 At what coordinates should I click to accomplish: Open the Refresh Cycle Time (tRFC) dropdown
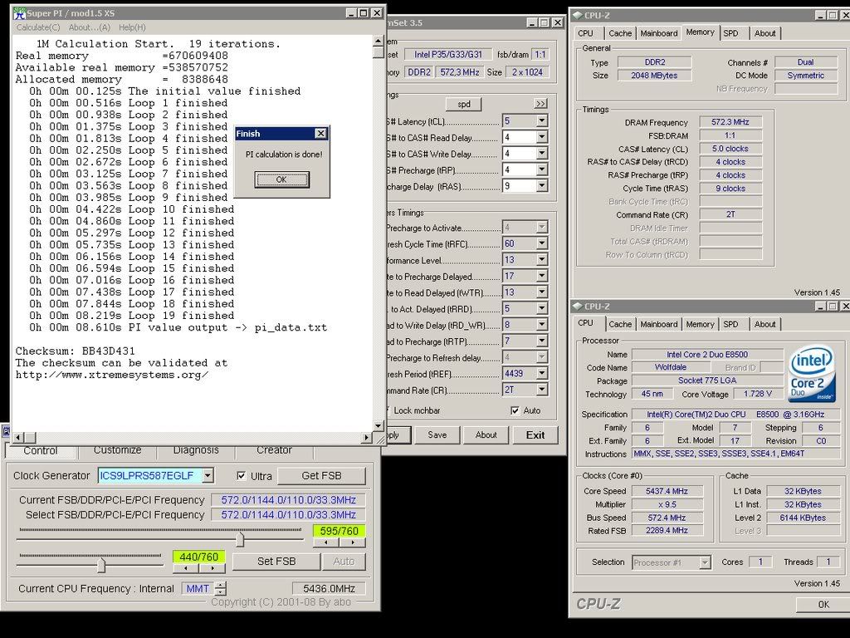[541, 243]
